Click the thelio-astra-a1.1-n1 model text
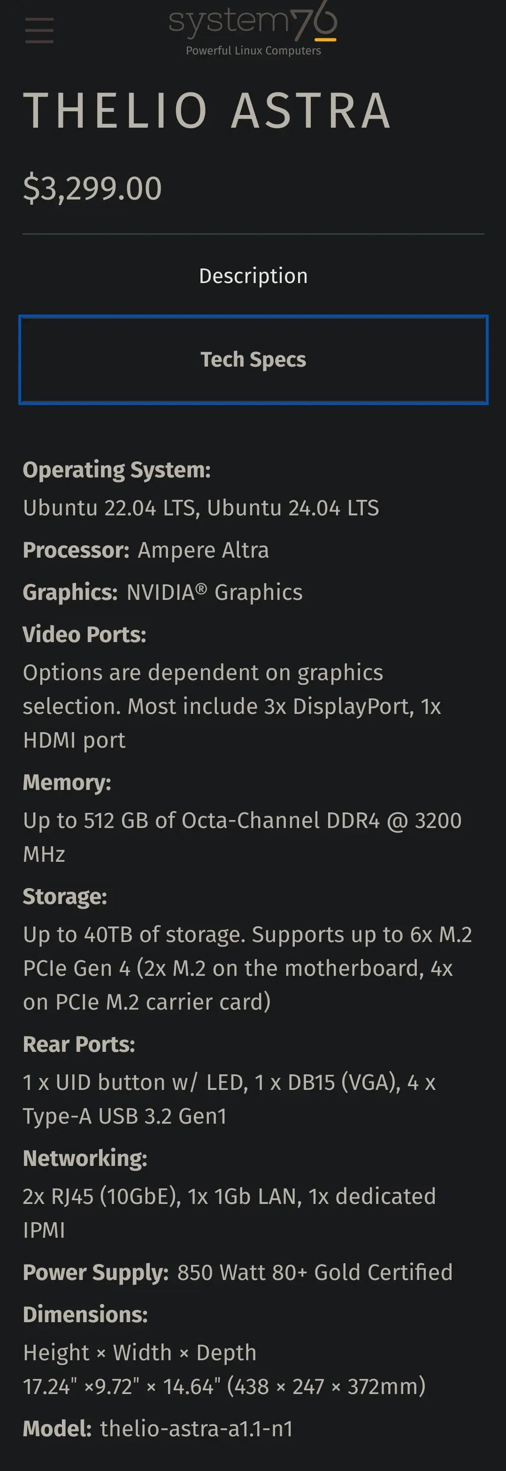 (196, 1429)
